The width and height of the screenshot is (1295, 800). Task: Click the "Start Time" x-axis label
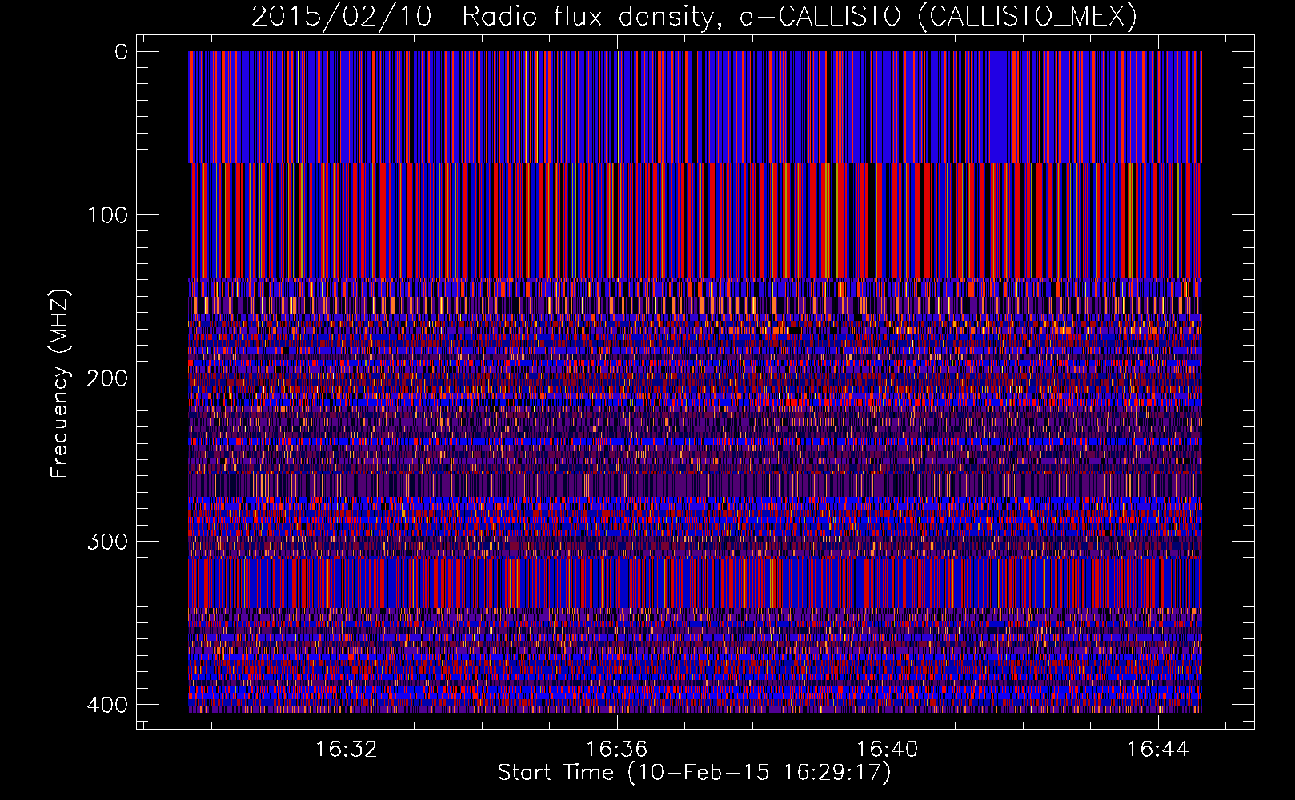(555, 773)
